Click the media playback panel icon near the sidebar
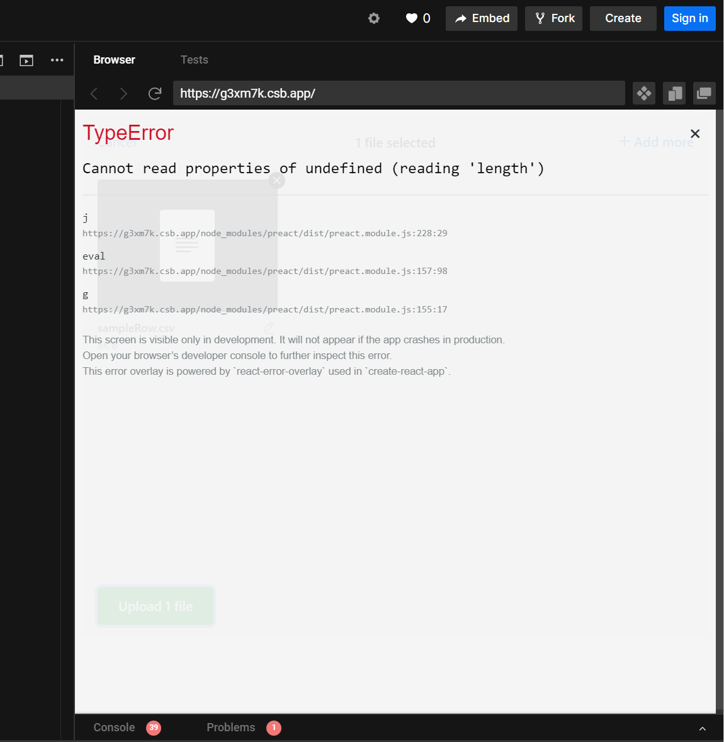Image resolution: width=724 pixels, height=742 pixels. click(x=26, y=60)
